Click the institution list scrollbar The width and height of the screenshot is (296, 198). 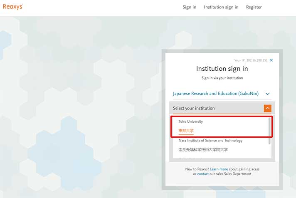click(x=269, y=131)
